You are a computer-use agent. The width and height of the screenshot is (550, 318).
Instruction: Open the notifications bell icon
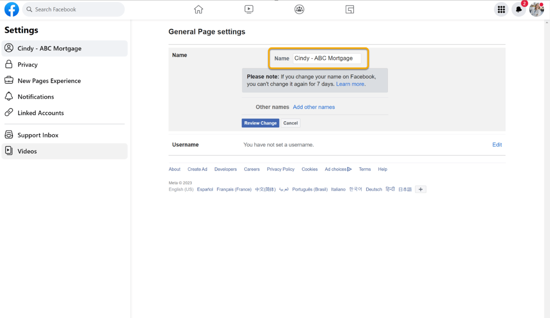(519, 10)
